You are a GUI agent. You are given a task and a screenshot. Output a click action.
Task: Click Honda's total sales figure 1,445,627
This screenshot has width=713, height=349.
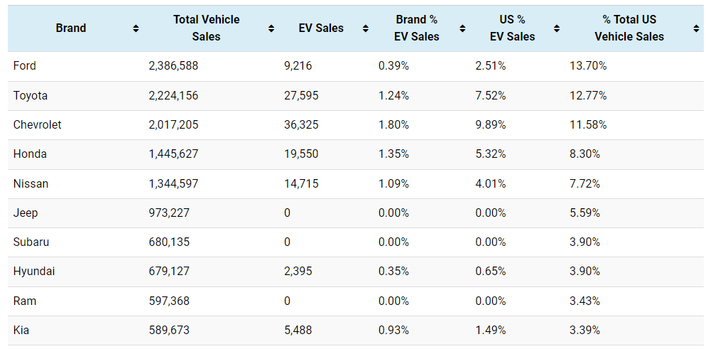(173, 154)
